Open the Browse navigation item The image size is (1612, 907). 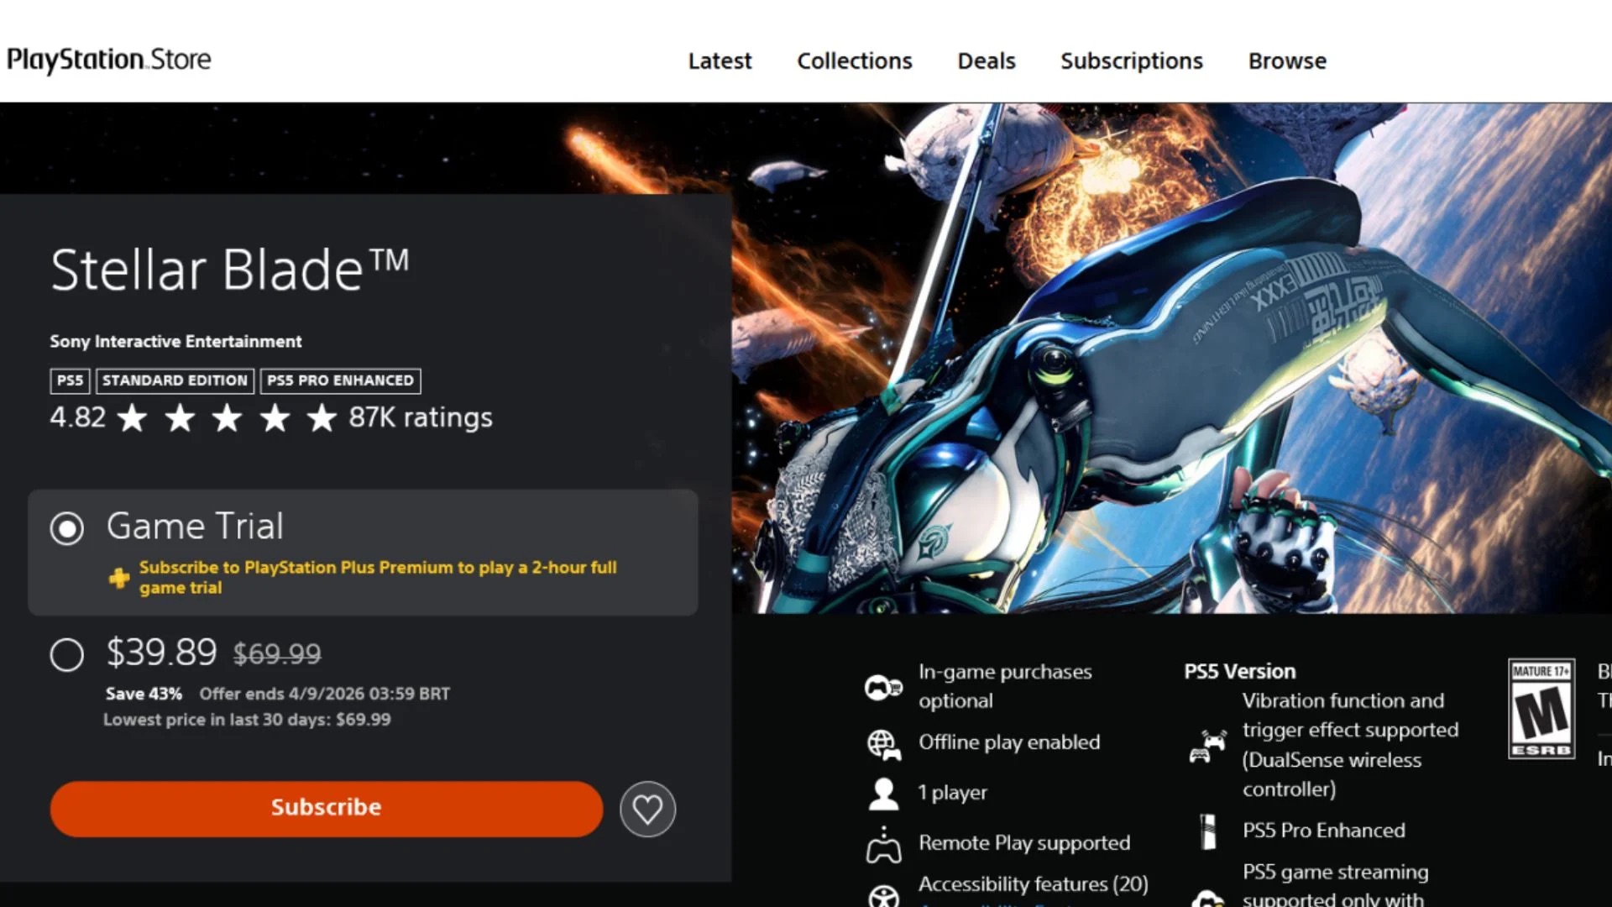point(1286,61)
